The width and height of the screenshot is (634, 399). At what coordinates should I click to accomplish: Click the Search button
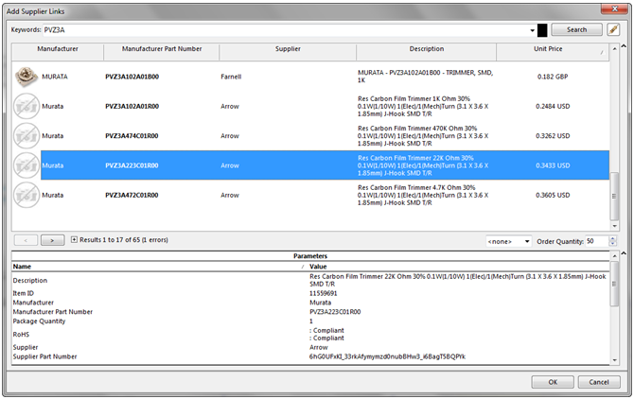(x=576, y=29)
